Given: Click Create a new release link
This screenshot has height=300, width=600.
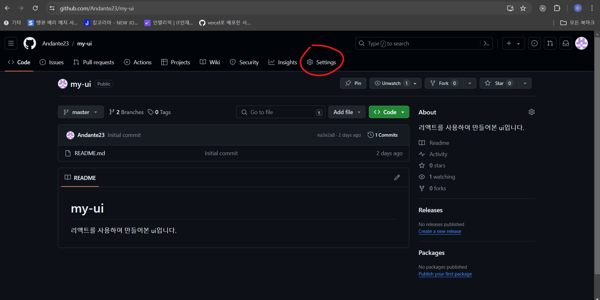Looking at the screenshot, I should point(440,231).
